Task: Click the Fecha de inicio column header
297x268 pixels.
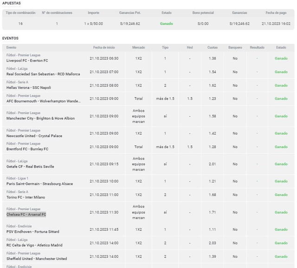Action: 104,47
